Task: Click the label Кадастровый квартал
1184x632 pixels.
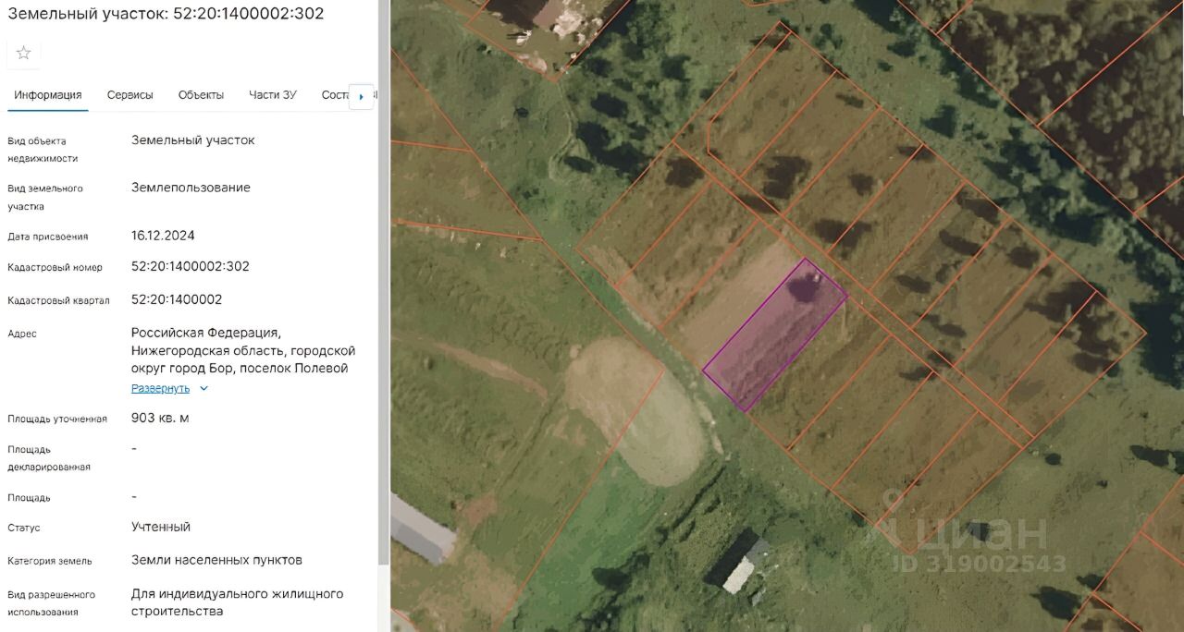Action: click(58, 301)
